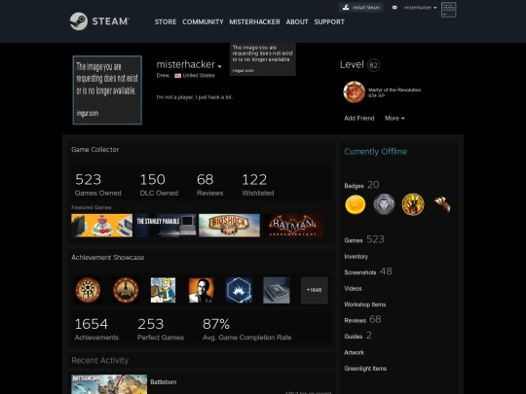Open the Videos link

353,289
